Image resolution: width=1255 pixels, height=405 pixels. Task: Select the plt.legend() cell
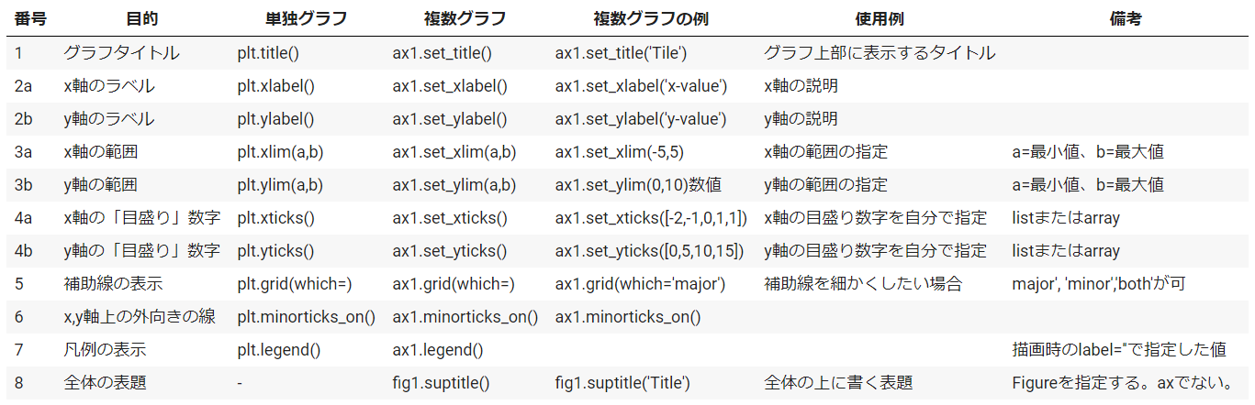pos(279,350)
